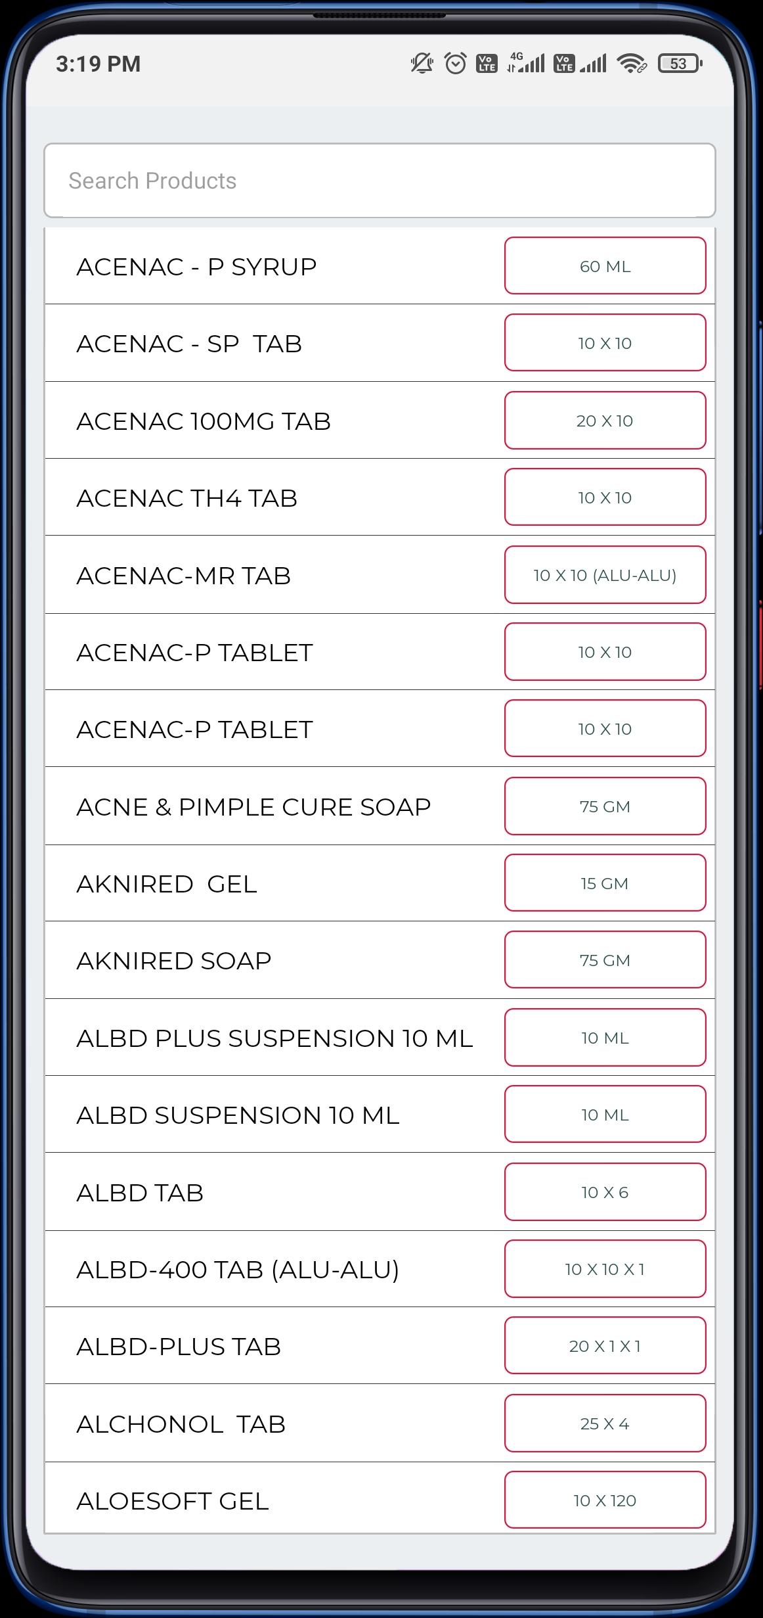Tap the 10 X 6 pack button

605,1192
